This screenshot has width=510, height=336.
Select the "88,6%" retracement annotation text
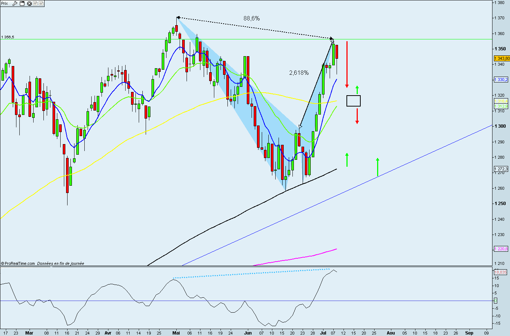pos(252,18)
